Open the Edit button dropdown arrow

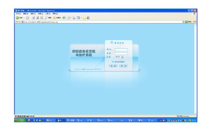click(81, 18)
